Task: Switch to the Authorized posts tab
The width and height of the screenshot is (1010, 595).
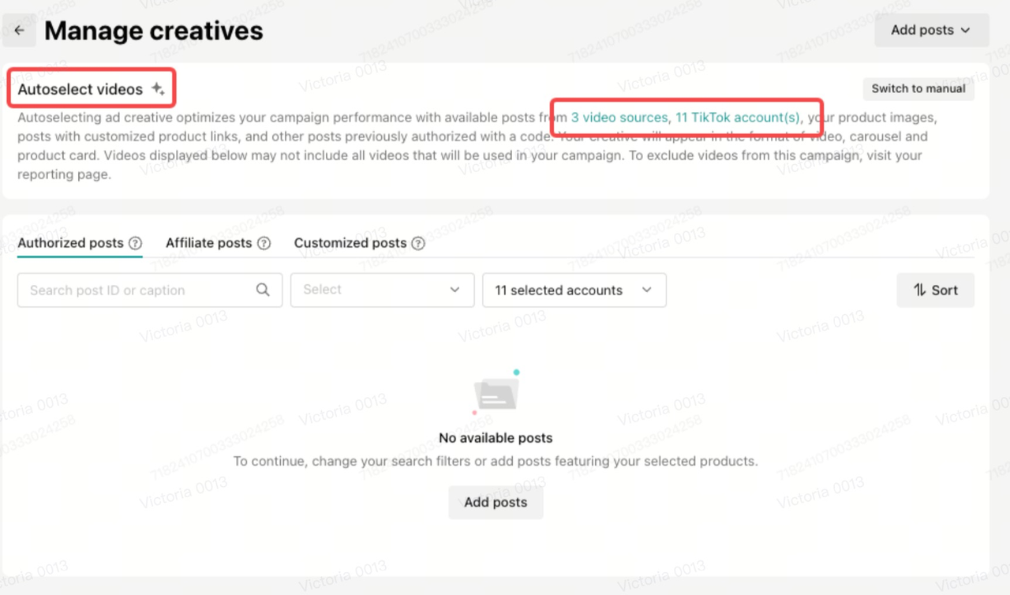Action: click(x=70, y=243)
